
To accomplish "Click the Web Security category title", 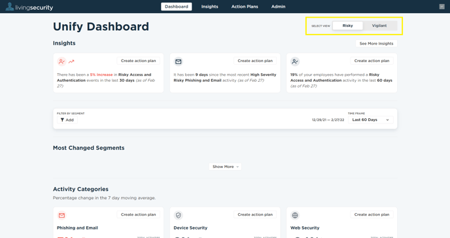I will point(305,228).
